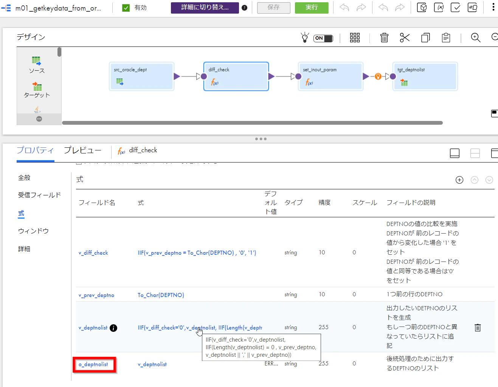Viewport: 498px width, 387px height.
Task: Edit the o_deptnolist expression v_deptnolist
Action: pos(152,364)
